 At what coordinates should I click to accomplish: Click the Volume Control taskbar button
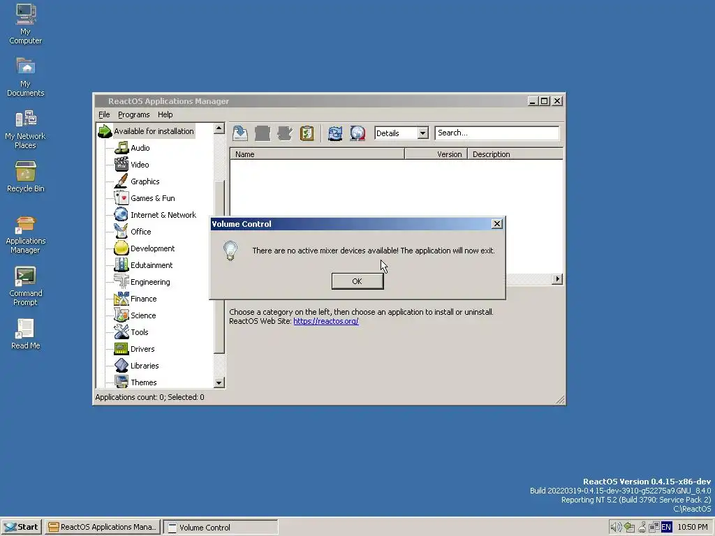click(221, 527)
